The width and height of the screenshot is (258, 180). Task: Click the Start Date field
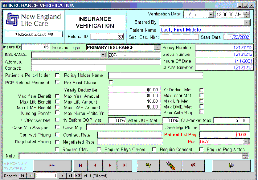coord(237,37)
